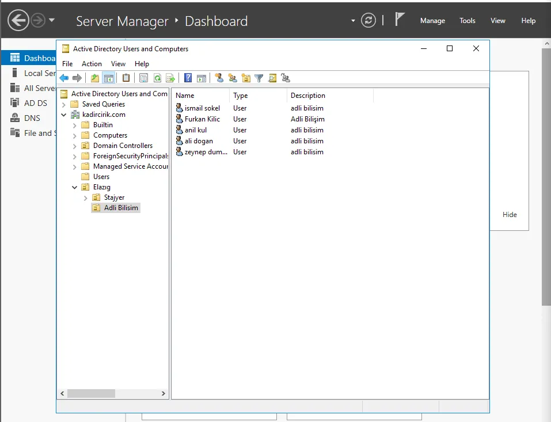Open the Action menu in ADUC
551x422 pixels.
pos(92,63)
